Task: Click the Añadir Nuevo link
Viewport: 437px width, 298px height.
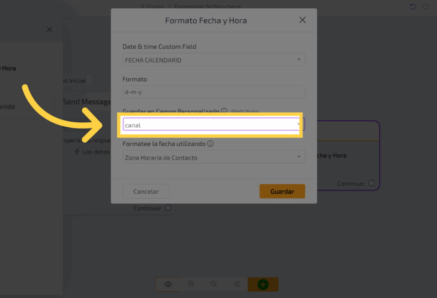Action: click(x=245, y=111)
